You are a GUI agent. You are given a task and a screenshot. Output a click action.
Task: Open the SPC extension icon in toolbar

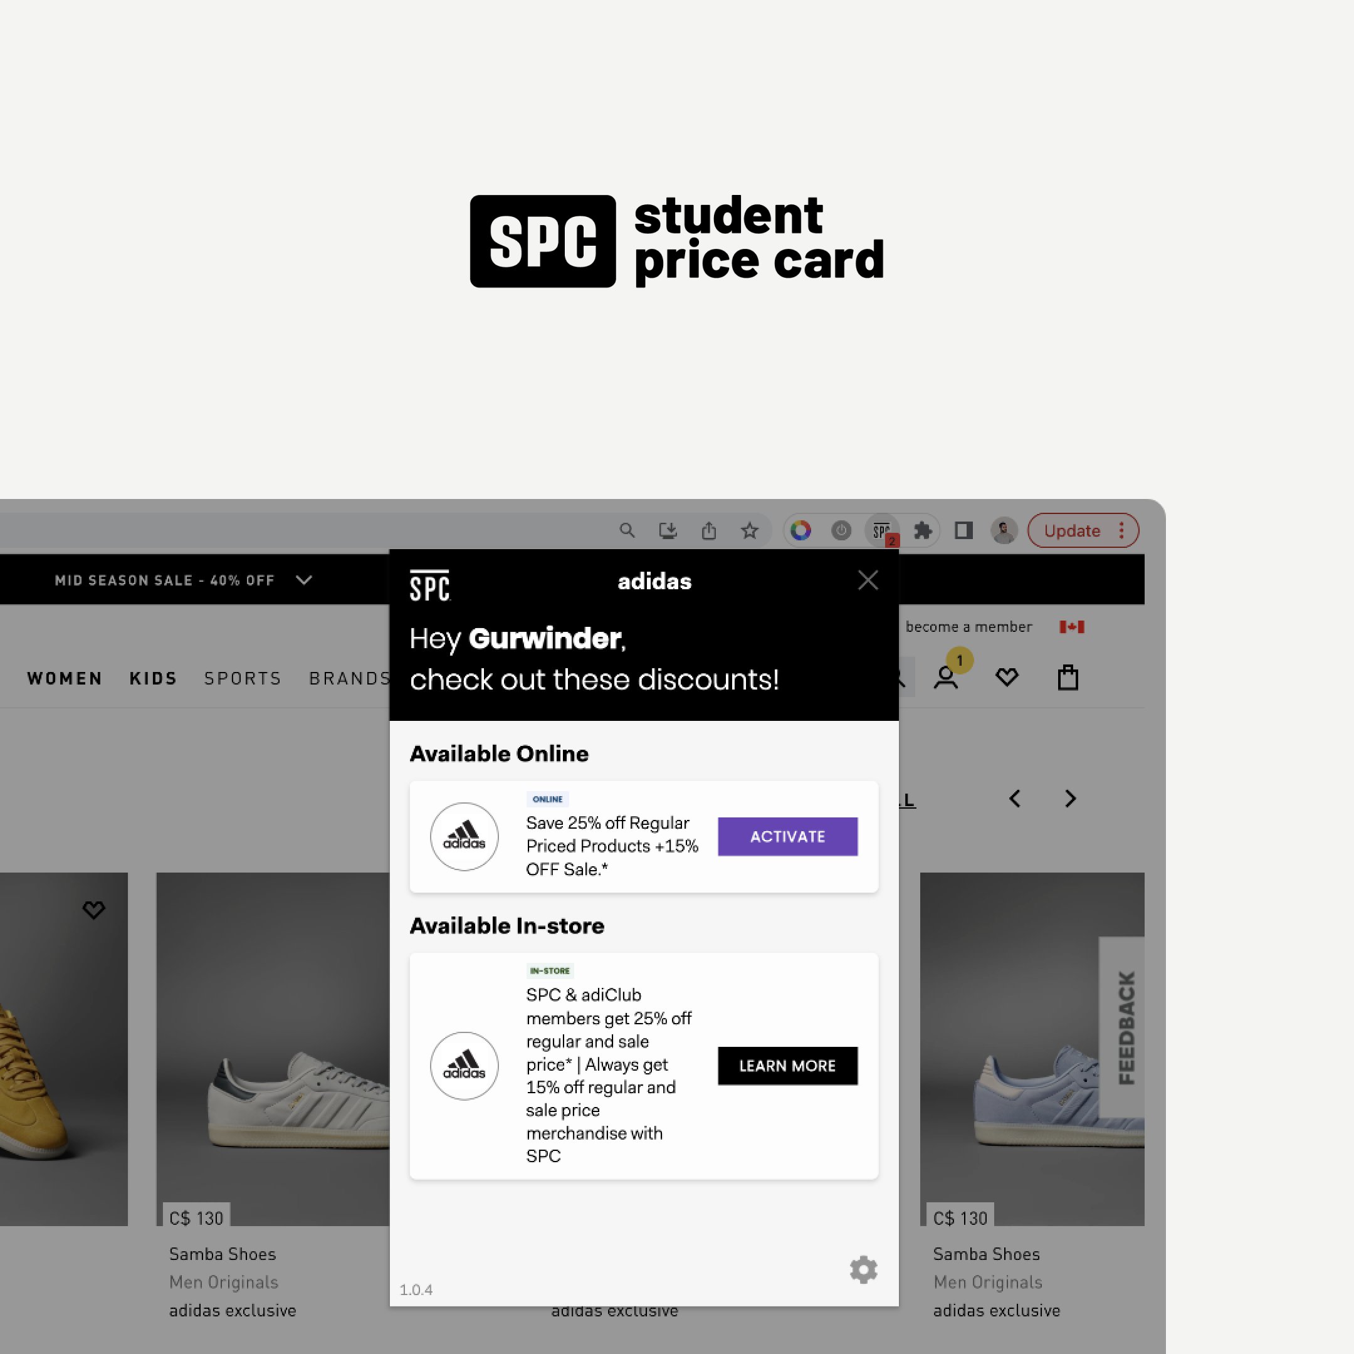881,530
